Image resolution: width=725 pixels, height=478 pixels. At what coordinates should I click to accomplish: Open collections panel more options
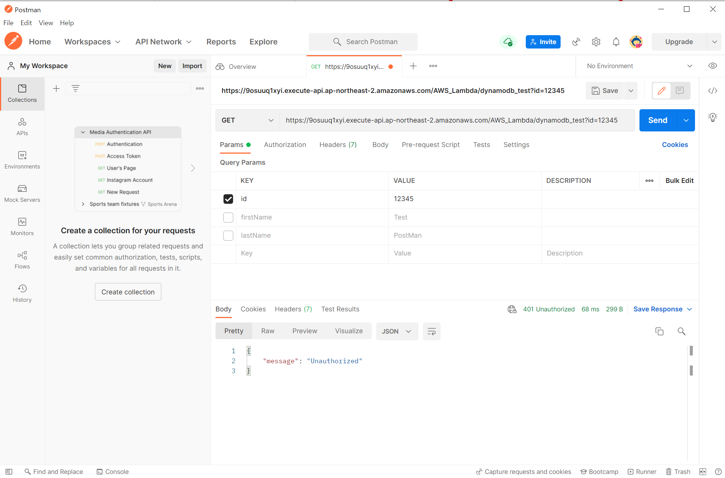pos(200,88)
